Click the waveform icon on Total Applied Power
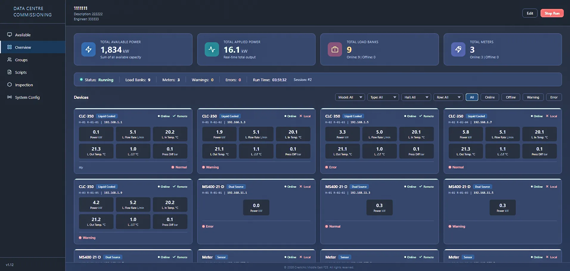This screenshot has height=271, width=570. [x=212, y=49]
